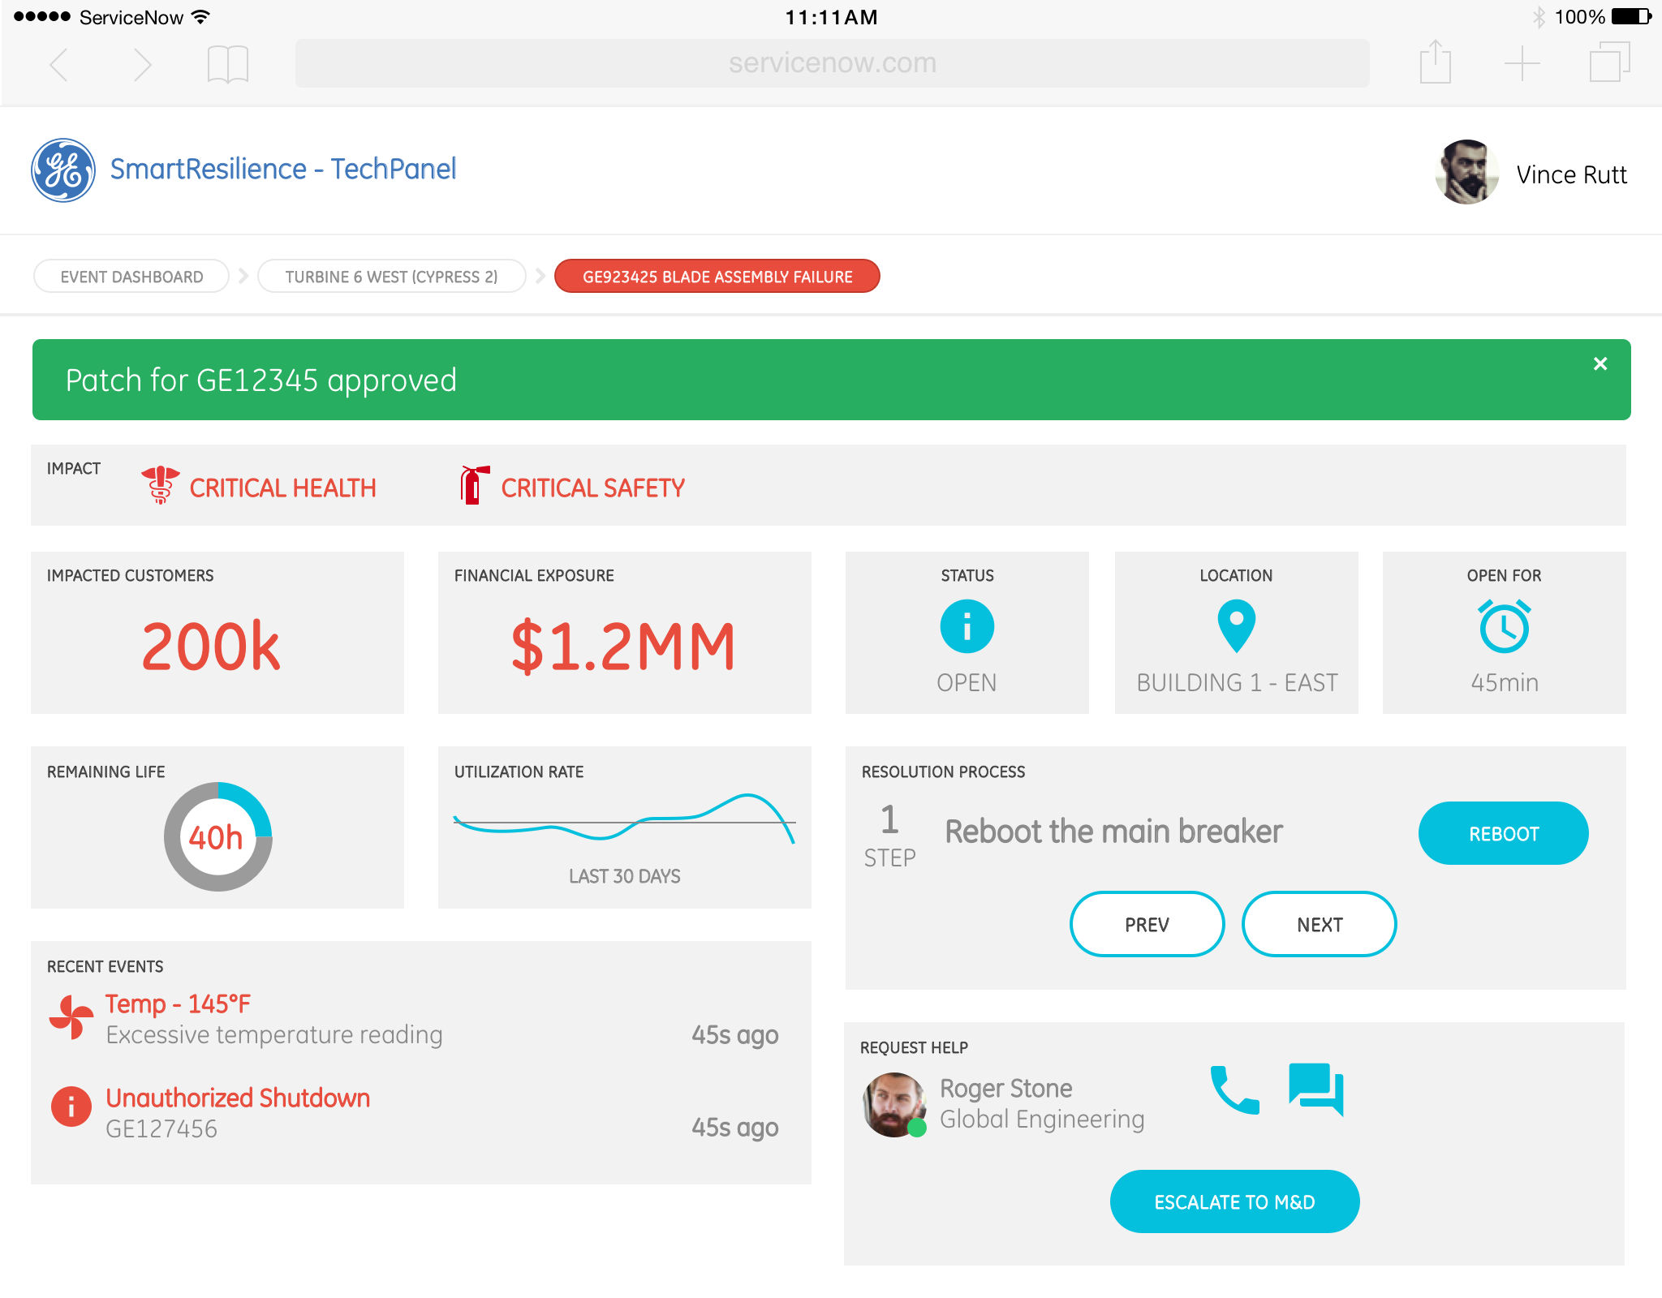Tap the status info icon
The width and height of the screenshot is (1662, 1298).
(x=967, y=626)
